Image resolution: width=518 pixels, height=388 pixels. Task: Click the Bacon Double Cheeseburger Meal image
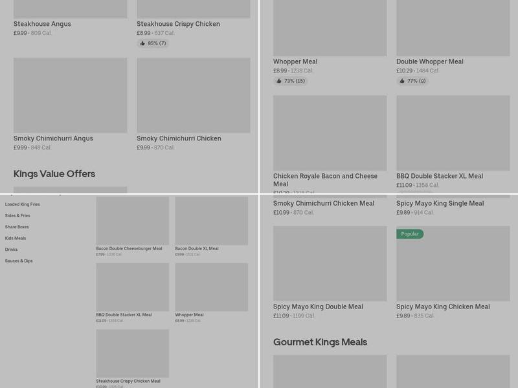point(132,221)
